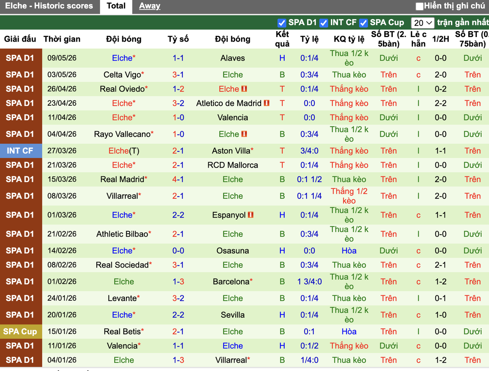
Task: Click the red card icon beside Espanyol
Action: click(251, 215)
